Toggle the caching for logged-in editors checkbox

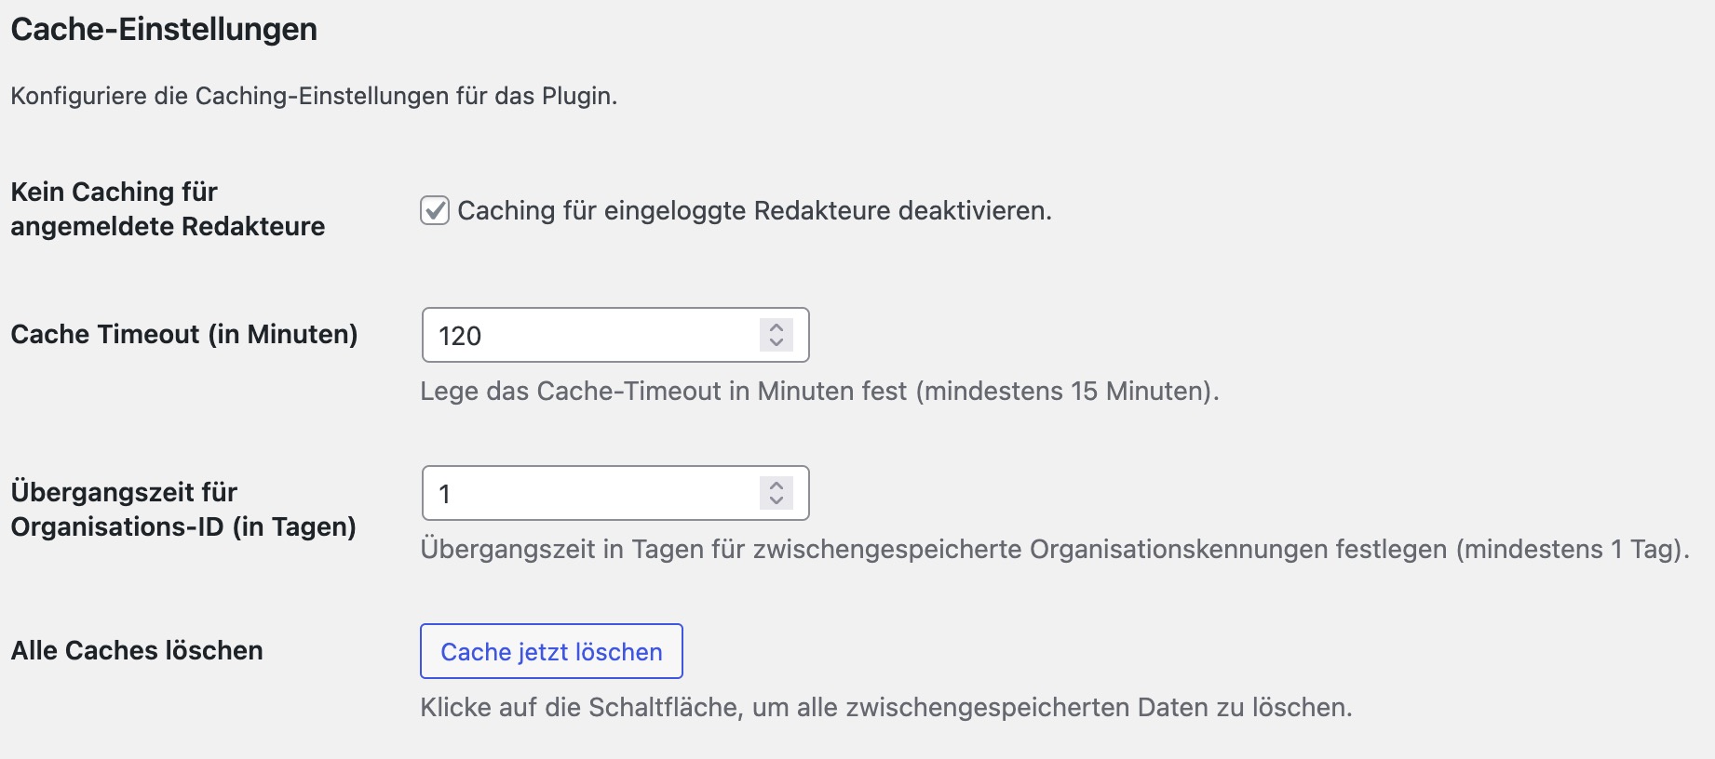[x=435, y=211]
